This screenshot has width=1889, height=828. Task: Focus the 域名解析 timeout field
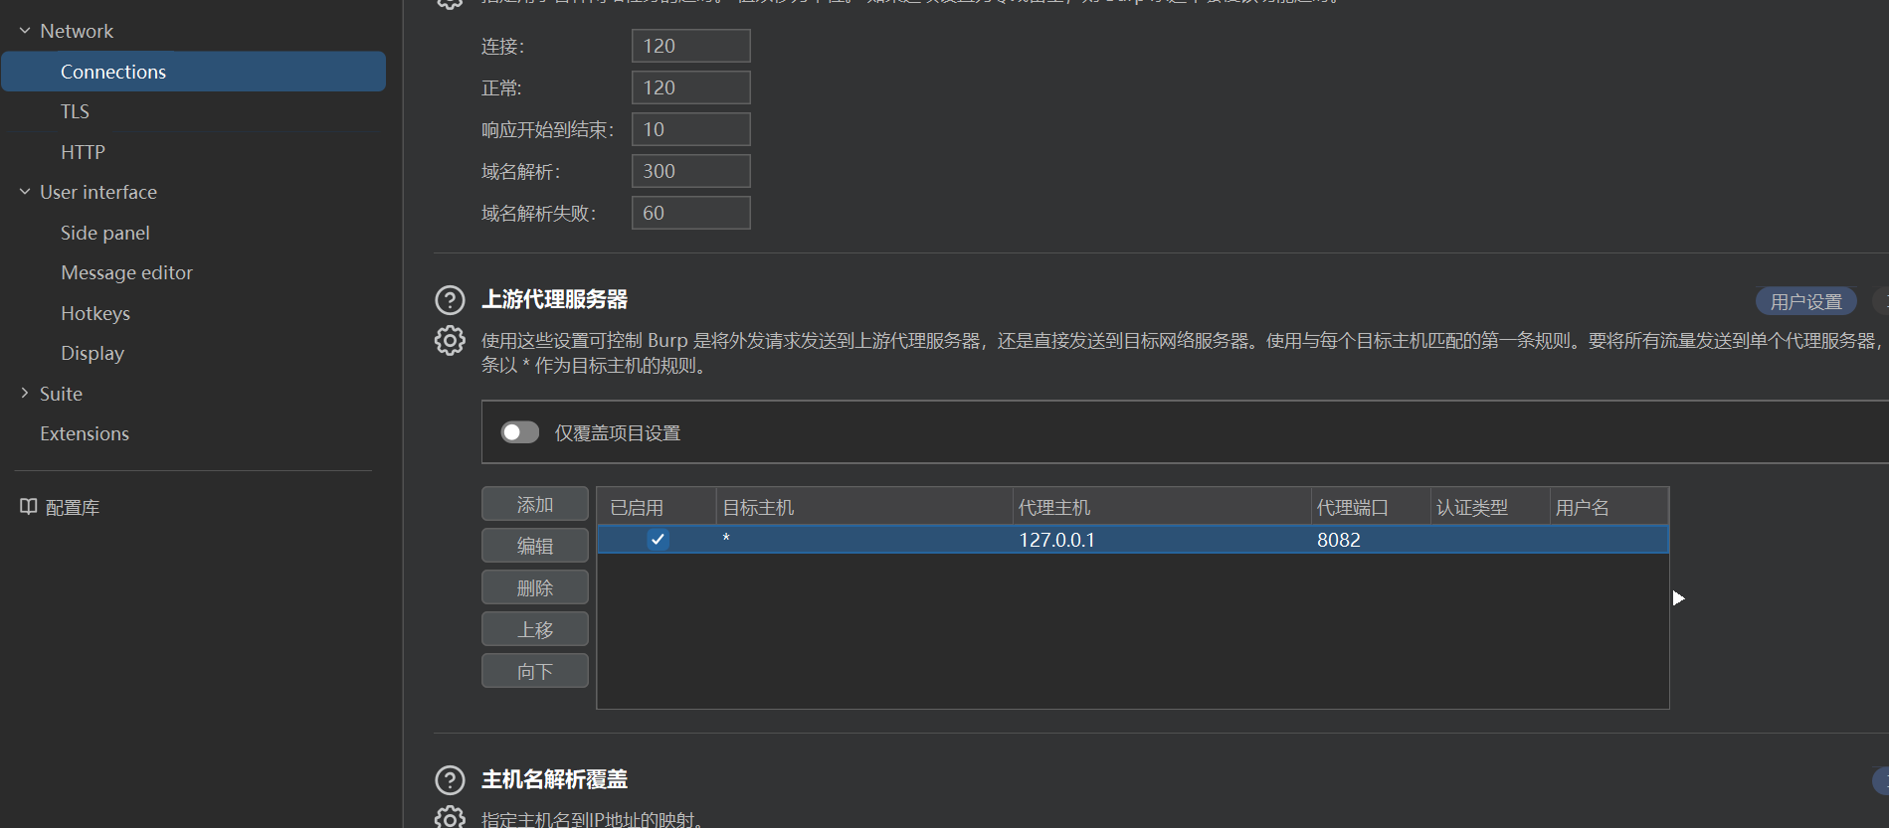(691, 171)
